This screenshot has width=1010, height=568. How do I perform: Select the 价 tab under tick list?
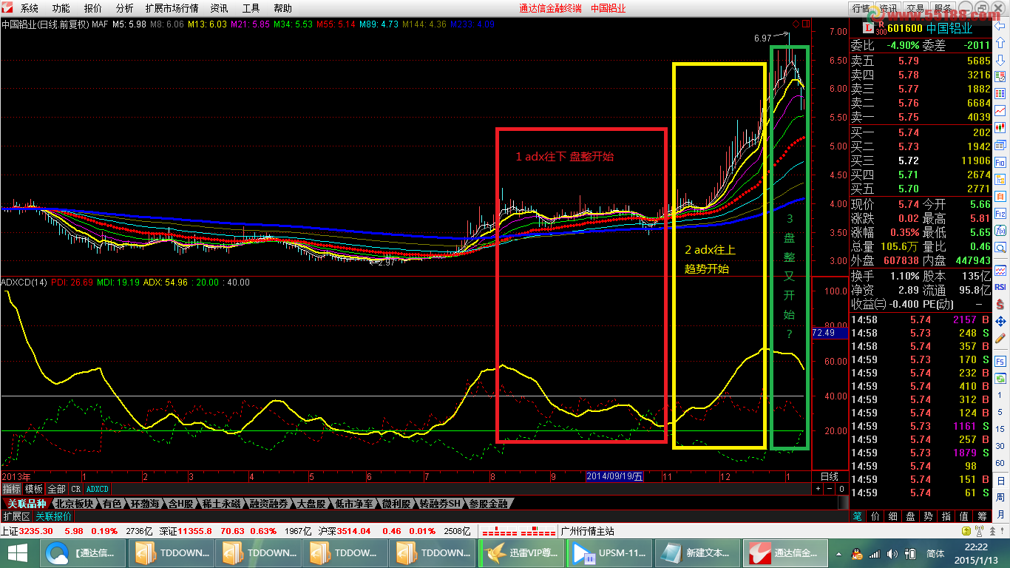(x=875, y=516)
